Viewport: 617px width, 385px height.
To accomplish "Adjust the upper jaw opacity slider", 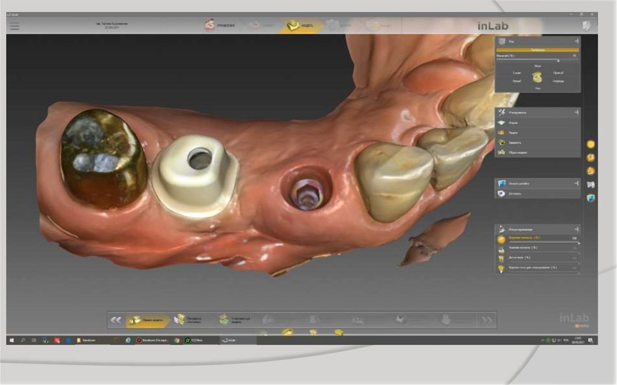I will (544, 242).
